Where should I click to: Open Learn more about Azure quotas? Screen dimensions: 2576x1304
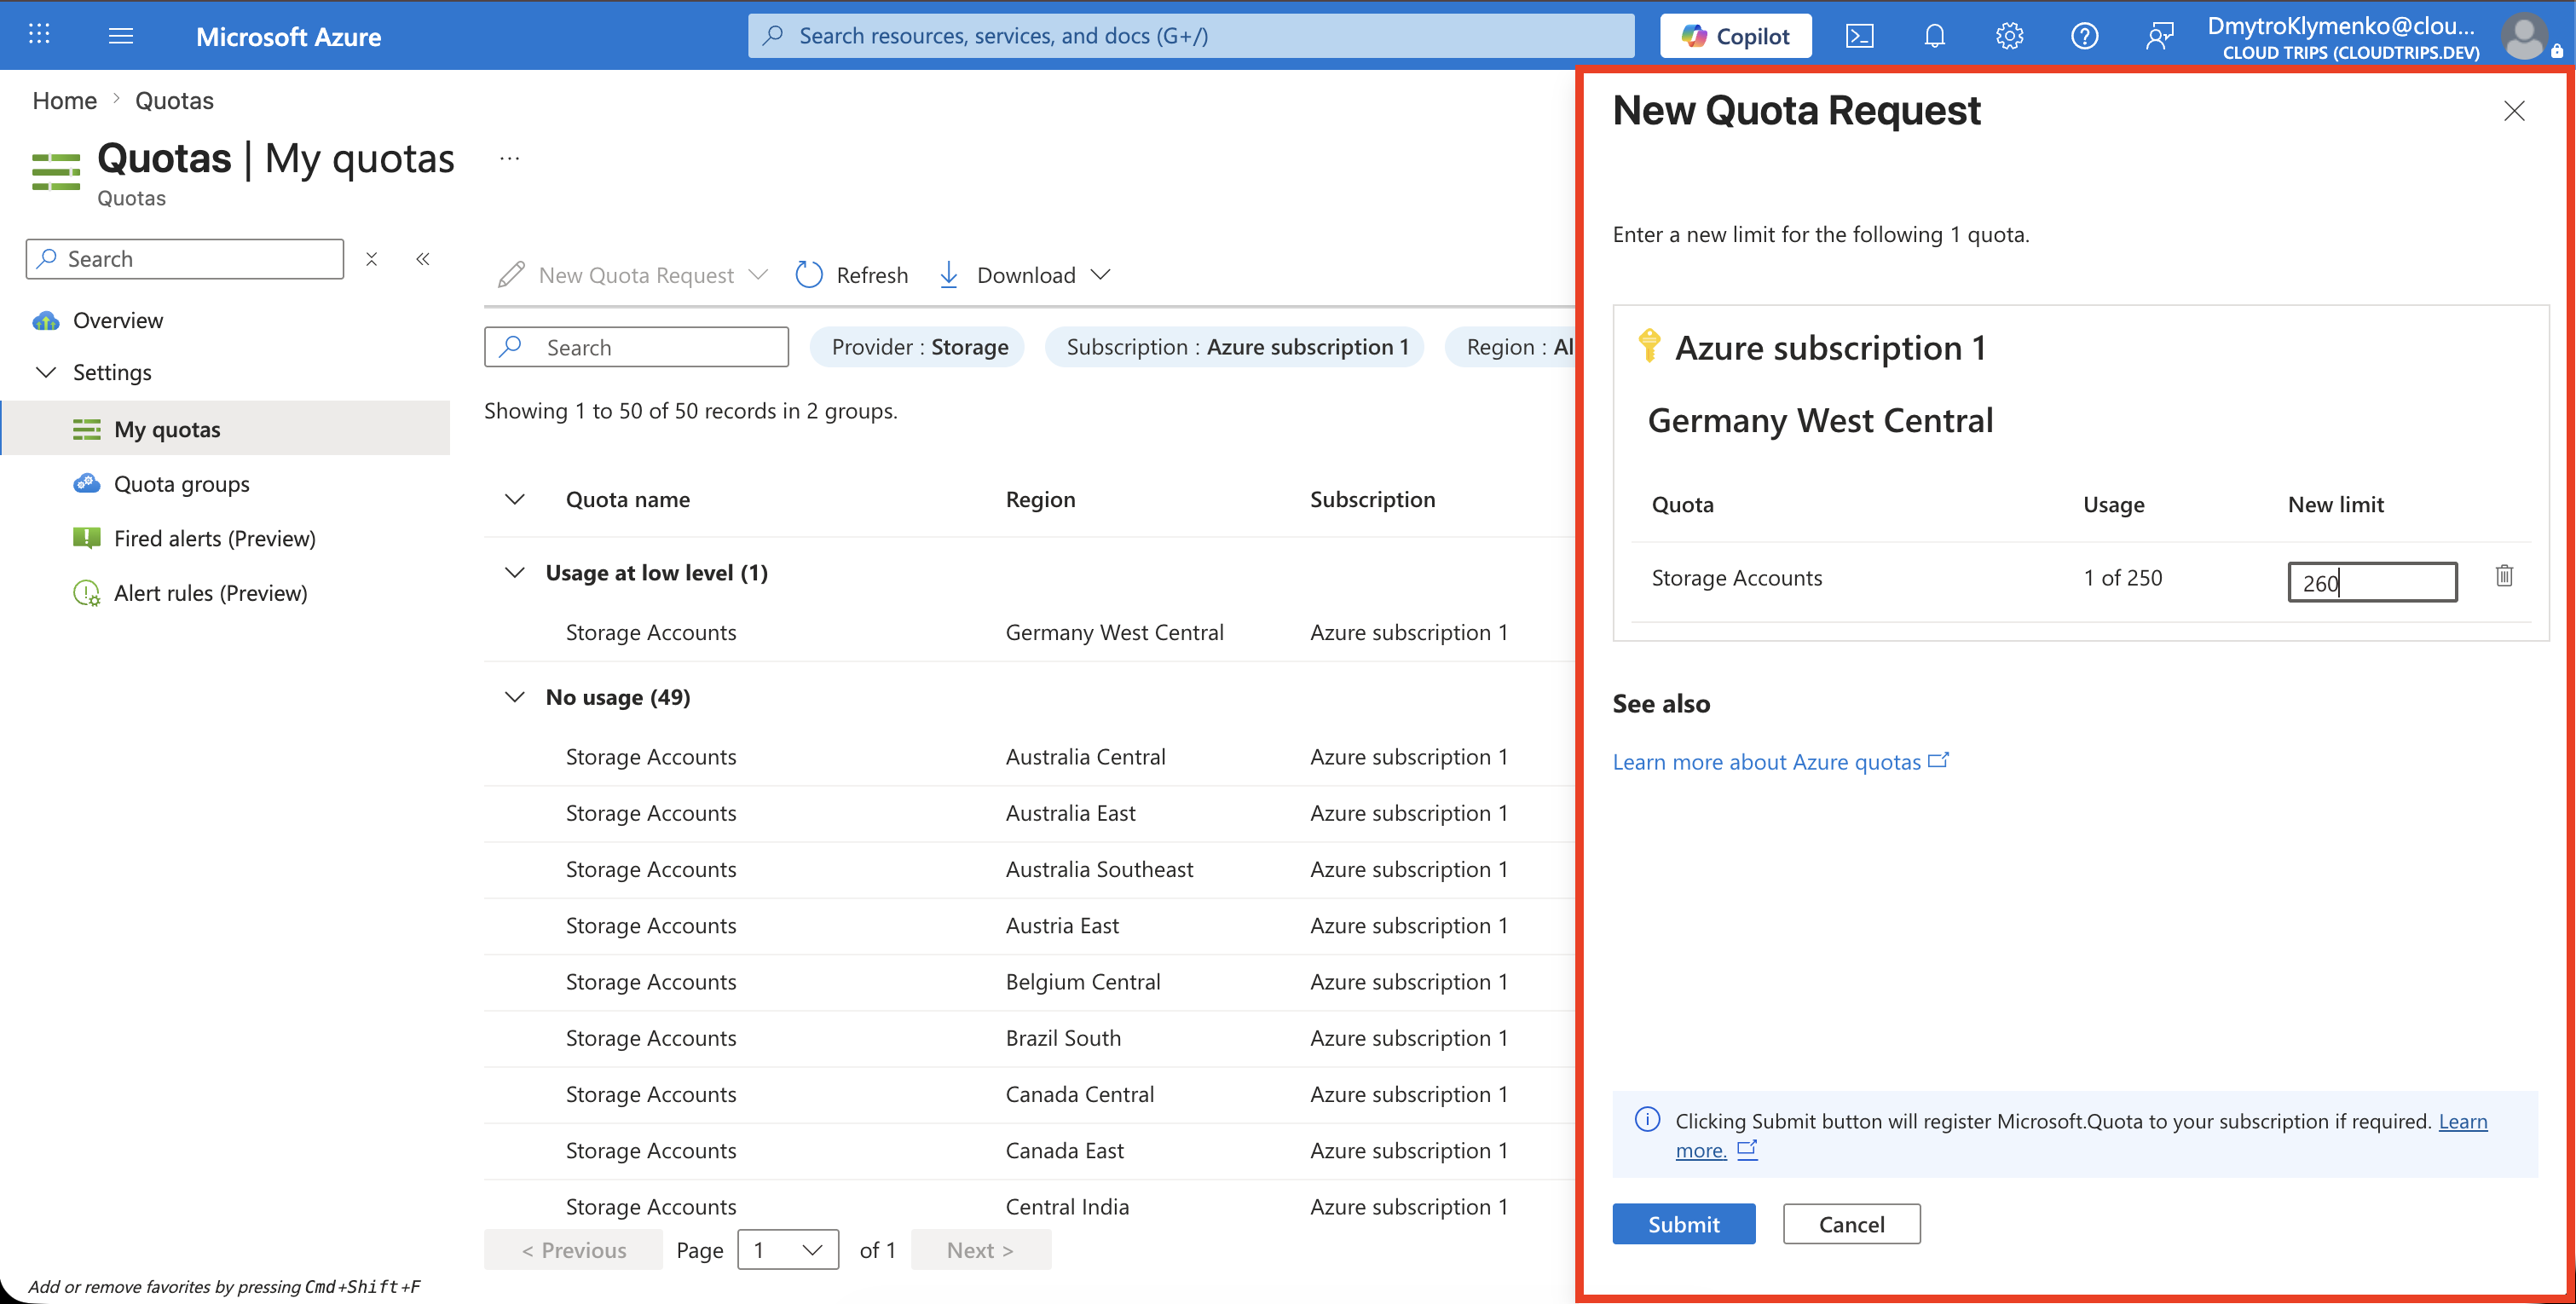click(x=1780, y=762)
